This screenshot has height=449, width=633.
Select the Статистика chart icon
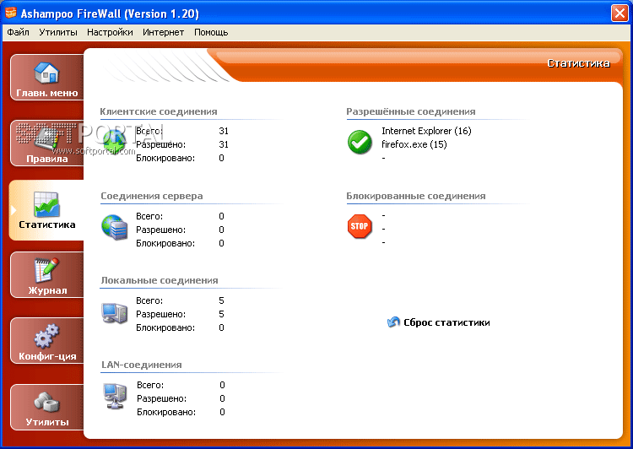click(x=46, y=204)
